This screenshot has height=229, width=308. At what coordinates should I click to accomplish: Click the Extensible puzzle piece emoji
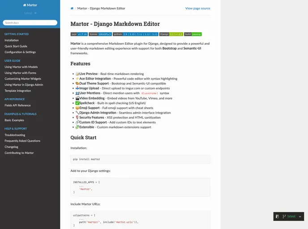[x=77, y=127]
